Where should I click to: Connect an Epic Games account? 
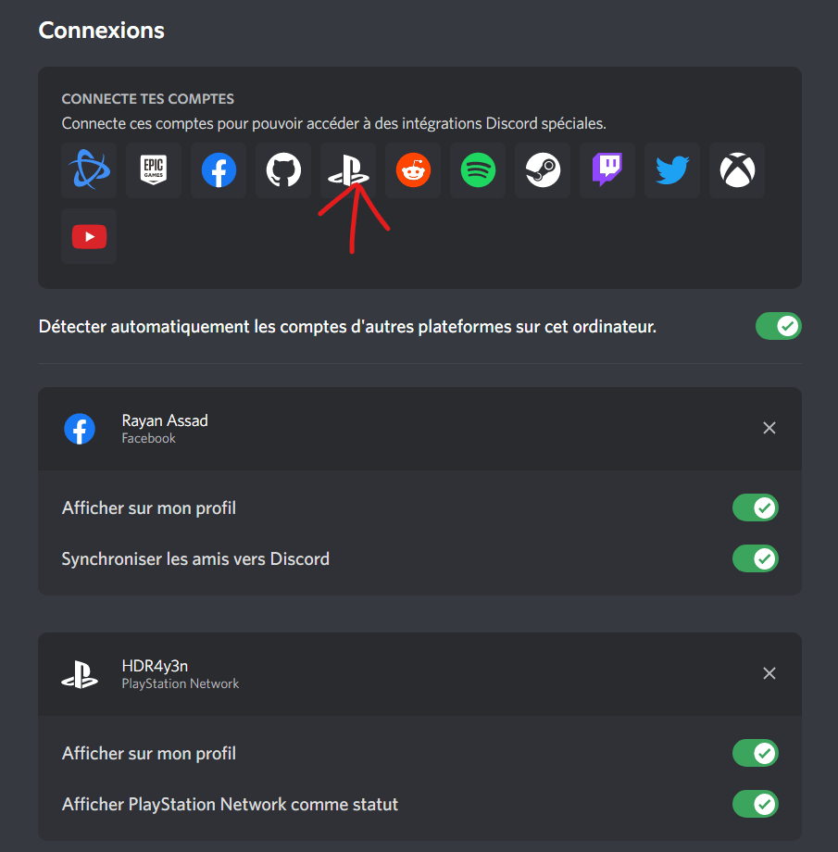point(154,170)
